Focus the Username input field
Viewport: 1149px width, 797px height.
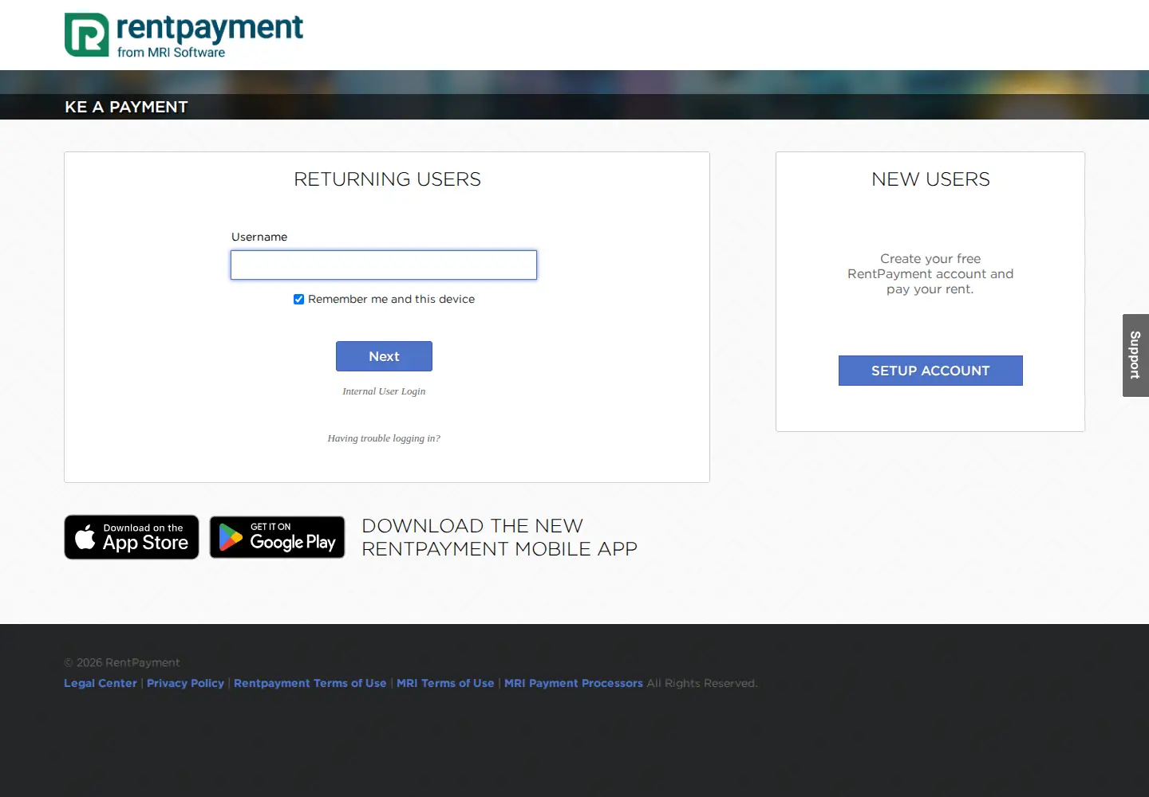[x=384, y=265]
